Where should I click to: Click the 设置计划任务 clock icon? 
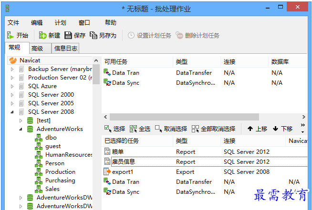click(x=131, y=36)
